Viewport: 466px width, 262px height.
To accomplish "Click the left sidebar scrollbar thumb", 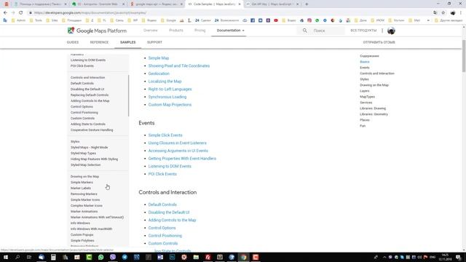I will tap(128, 95).
